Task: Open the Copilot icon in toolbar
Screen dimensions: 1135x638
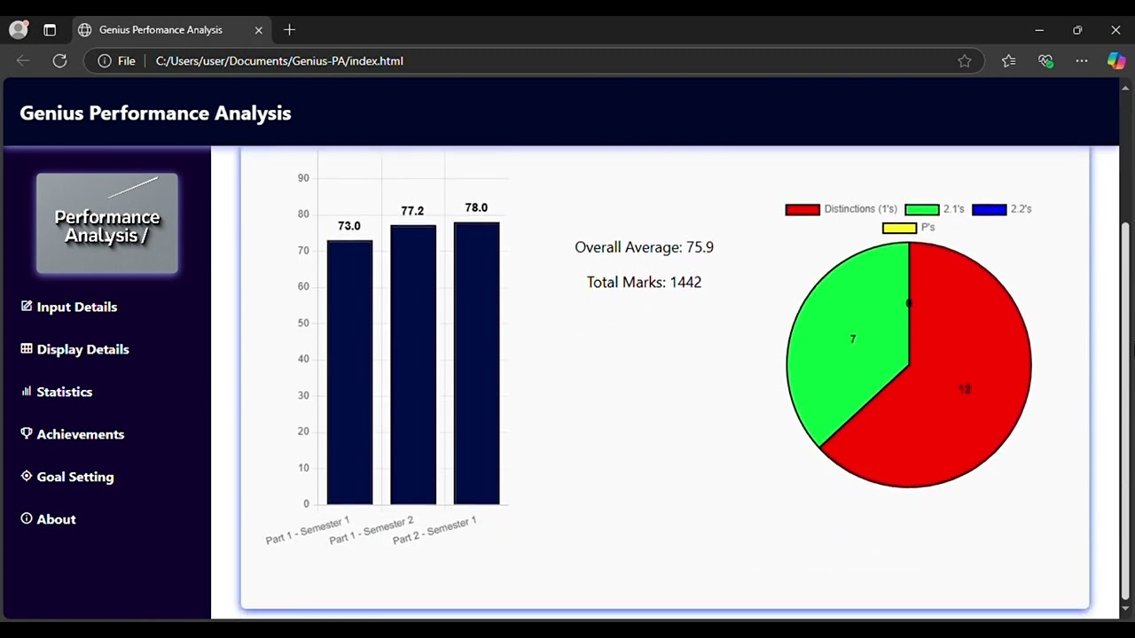Action: click(1116, 60)
